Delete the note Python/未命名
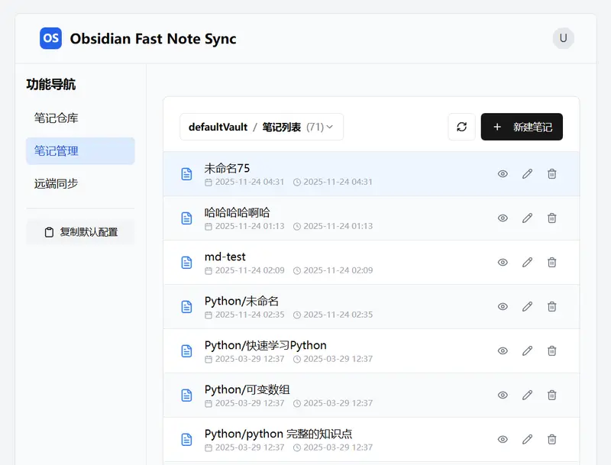Viewport: 611px width, 465px height. click(x=551, y=306)
